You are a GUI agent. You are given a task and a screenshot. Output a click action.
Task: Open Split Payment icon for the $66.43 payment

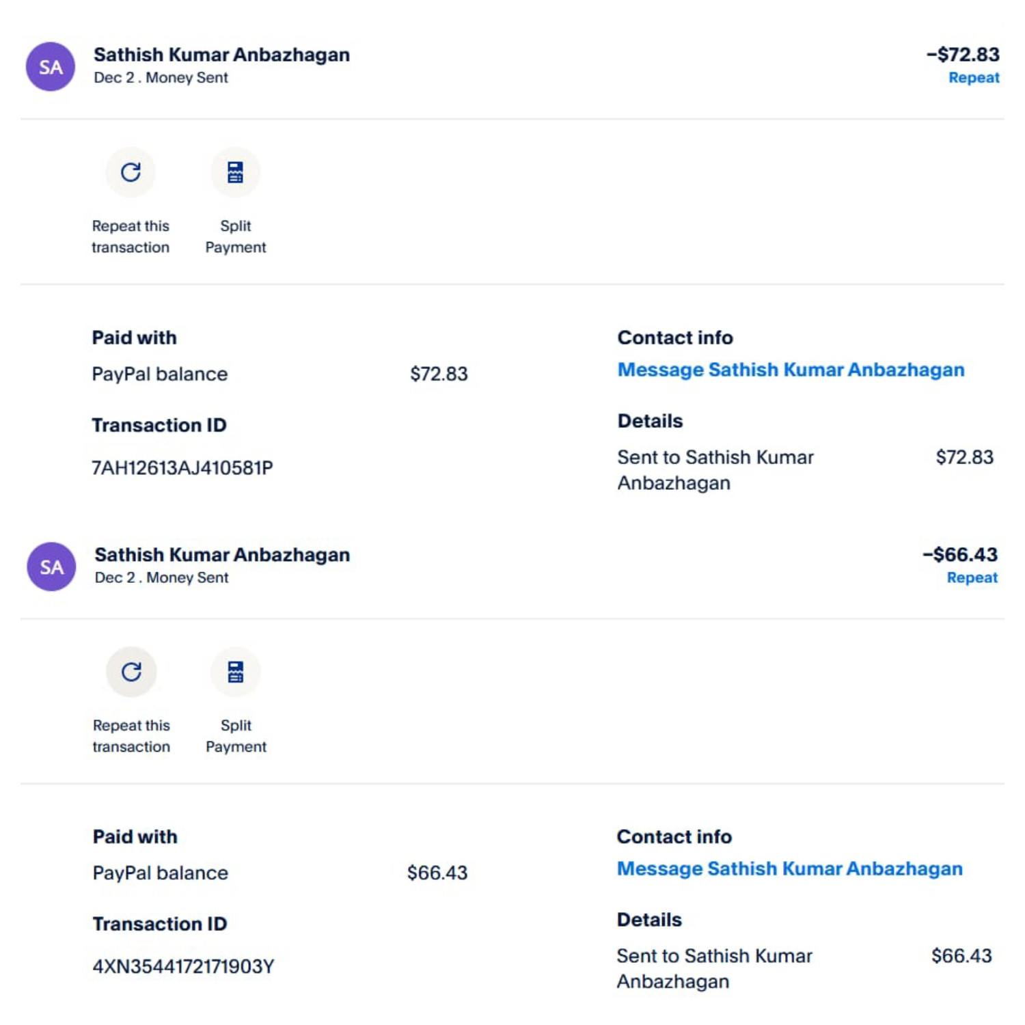pyautogui.click(x=236, y=672)
